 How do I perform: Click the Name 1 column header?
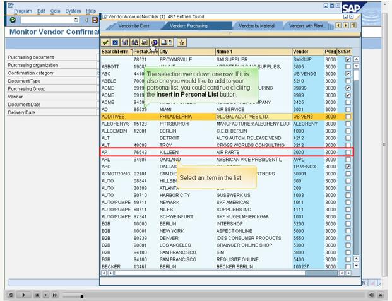coord(254,52)
